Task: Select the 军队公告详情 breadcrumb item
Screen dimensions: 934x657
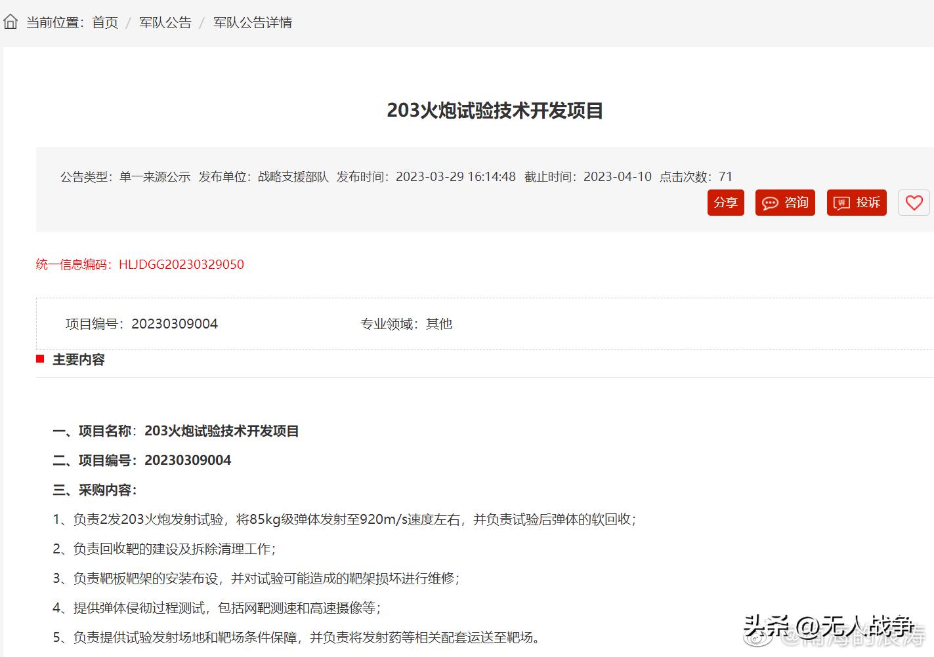Action: tap(253, 22)
